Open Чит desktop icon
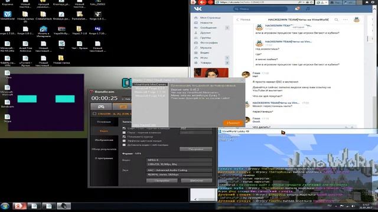 (x=61, y=45)
